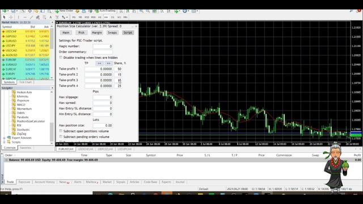
Task: Open the Exposure terminal tab
Action: coord(24,182)
